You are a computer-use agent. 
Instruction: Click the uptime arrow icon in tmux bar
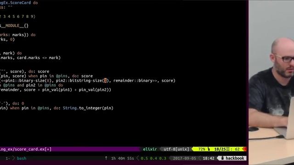click(106, 158)
